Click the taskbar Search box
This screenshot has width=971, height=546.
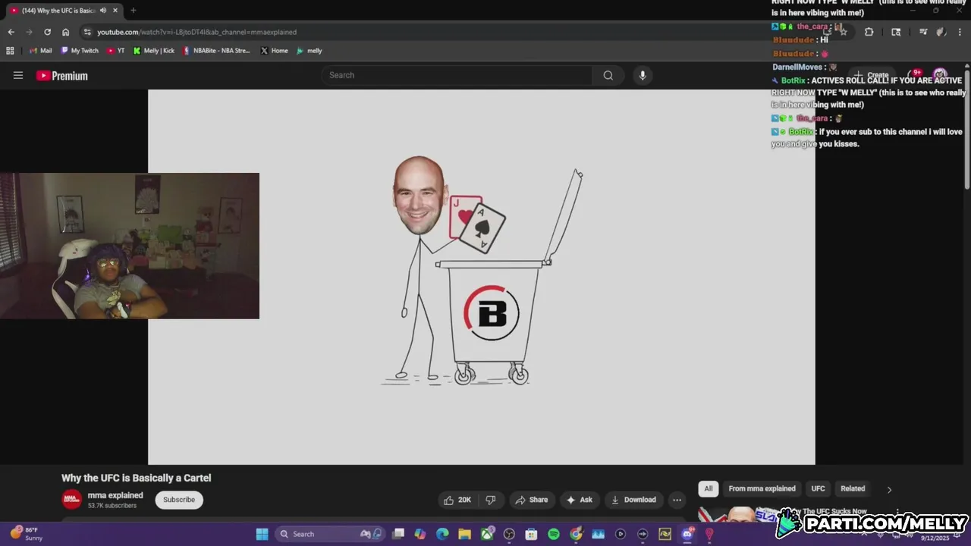pyautogui.click(x=328, y=534)
